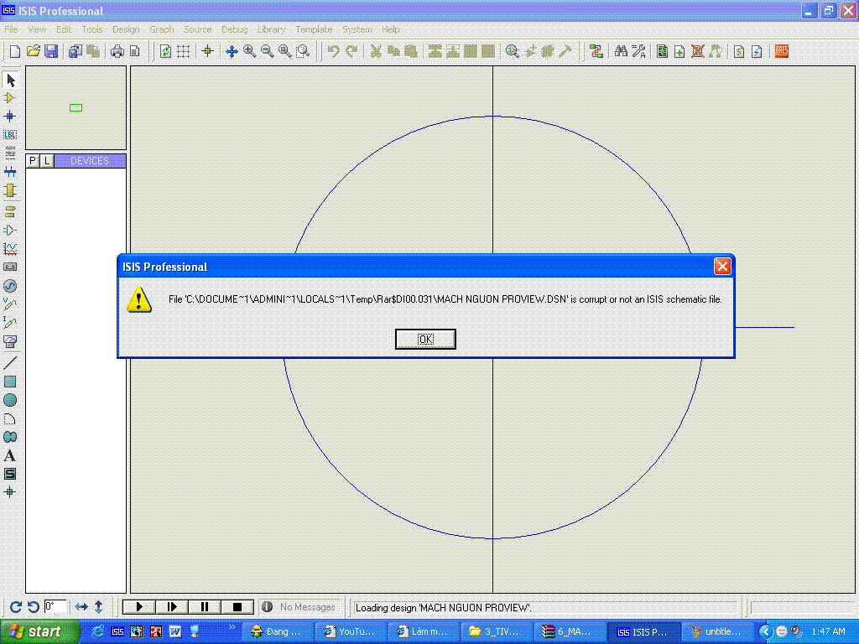The image size is (859, 644).
Task: Click the rotate anticlockwise icon
Action: (34, 607)
